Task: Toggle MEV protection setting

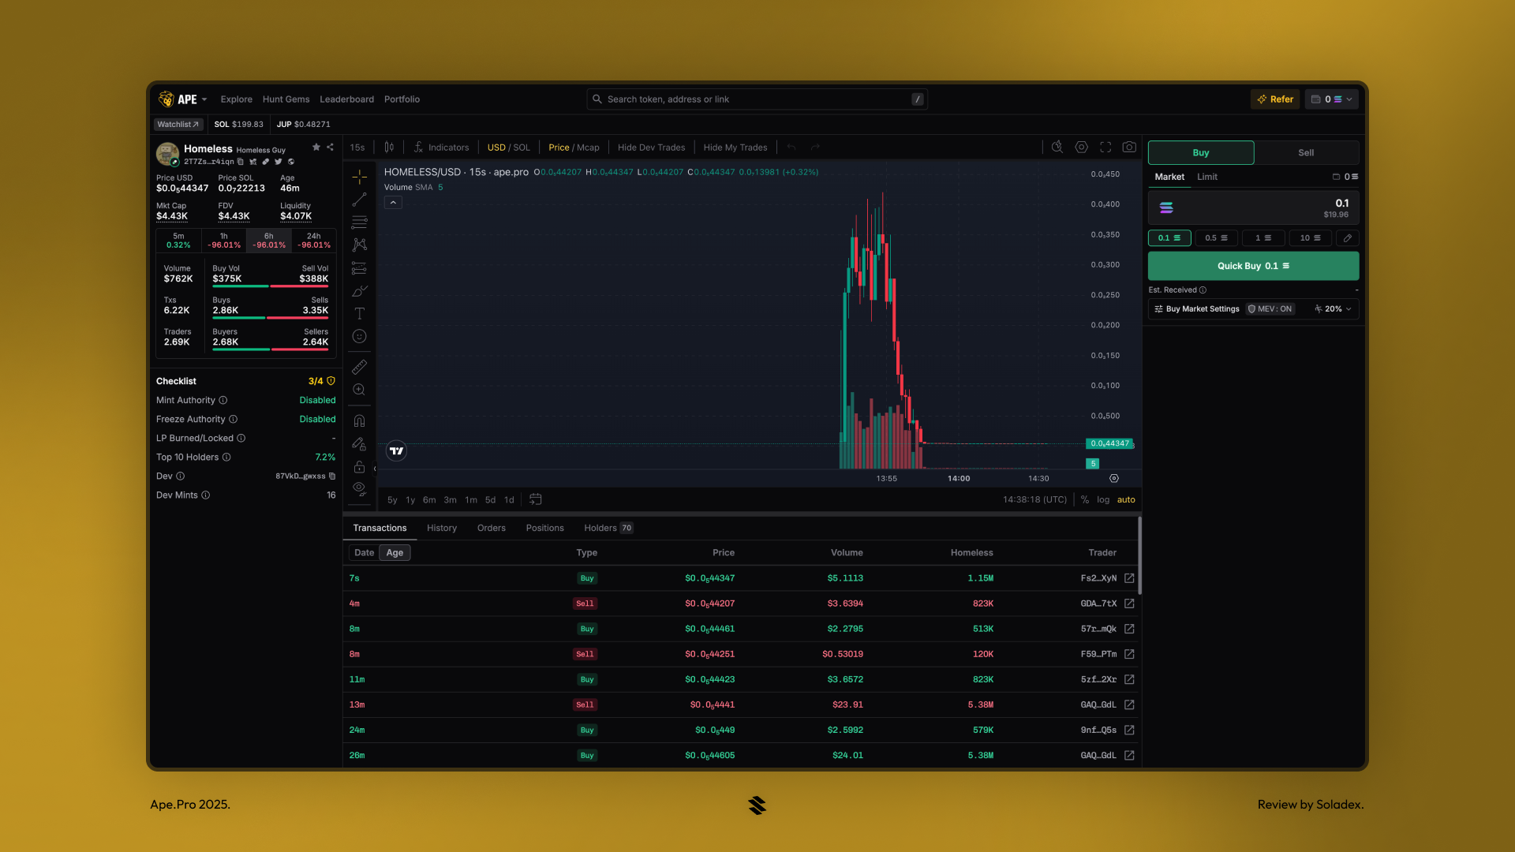Action: point(1270,309)
